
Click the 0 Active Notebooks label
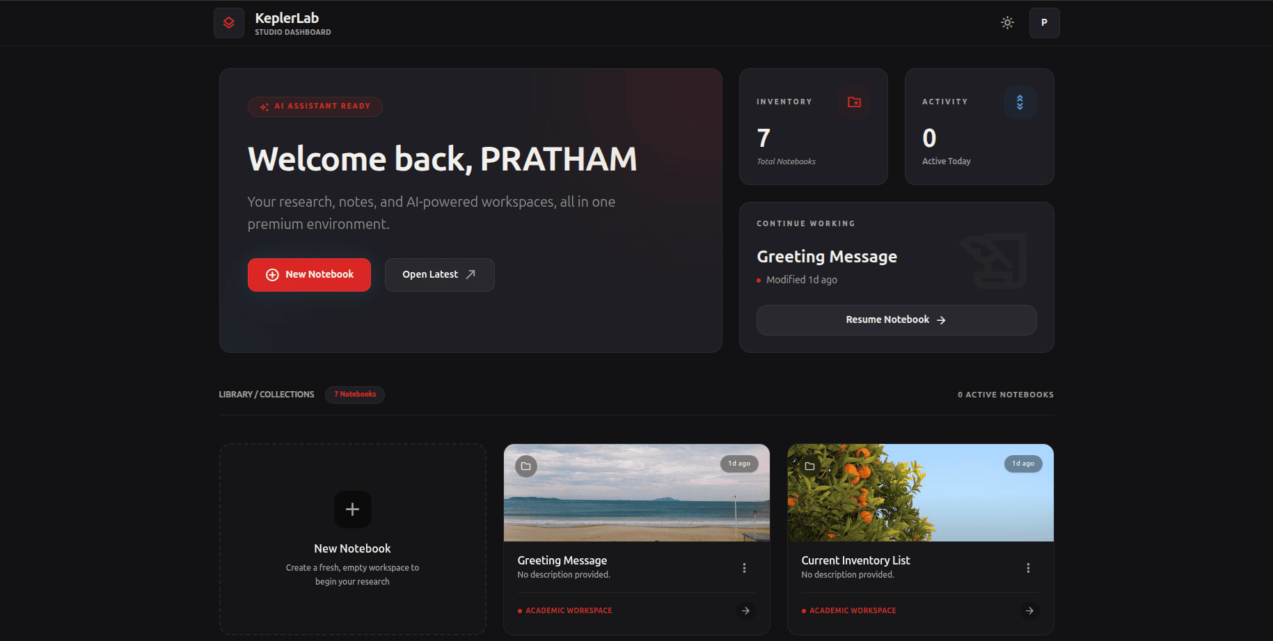1006,395
